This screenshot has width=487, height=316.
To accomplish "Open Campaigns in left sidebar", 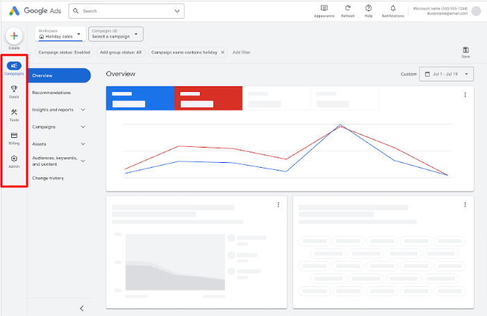I will point(14,66).
